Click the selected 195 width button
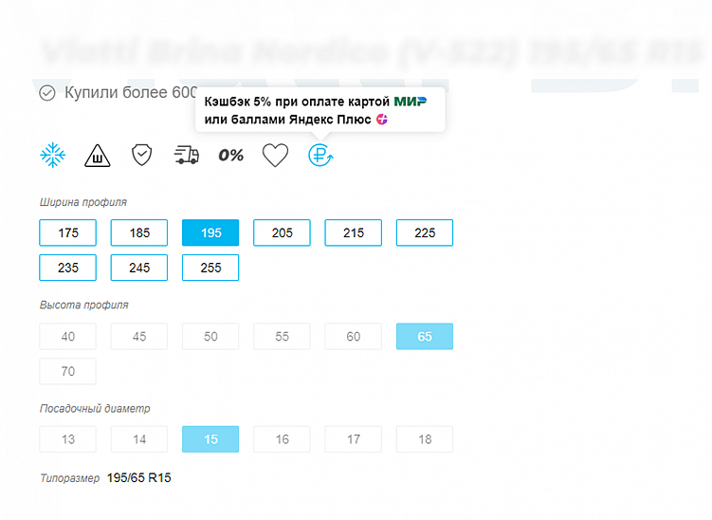The width and height of the screenshot is (712, 520). 210,233
